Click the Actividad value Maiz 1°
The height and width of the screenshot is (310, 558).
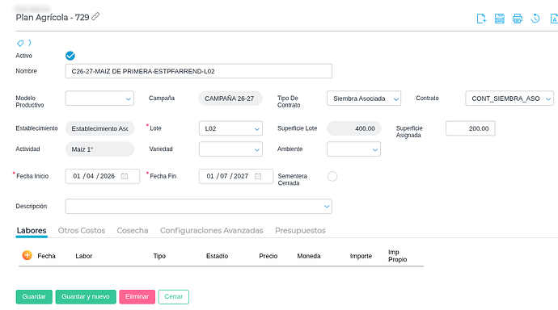tap(99, 149)
